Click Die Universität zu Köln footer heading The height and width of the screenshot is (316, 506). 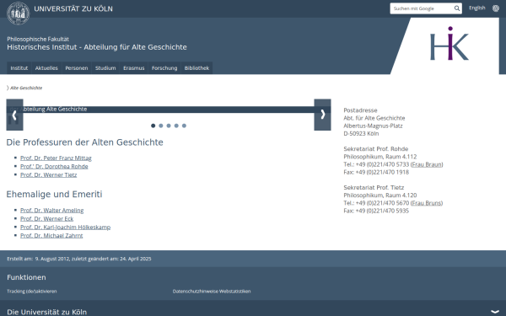click(46, 312)
